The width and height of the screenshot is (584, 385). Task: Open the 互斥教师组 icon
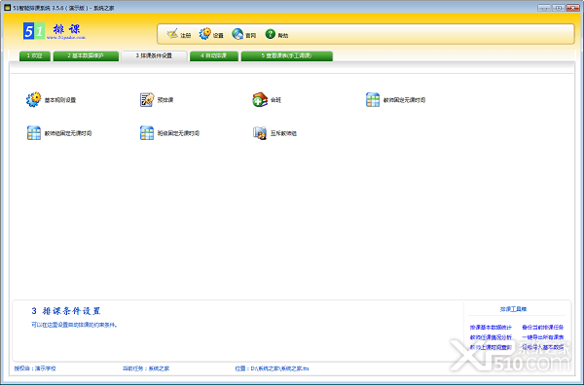260,133
